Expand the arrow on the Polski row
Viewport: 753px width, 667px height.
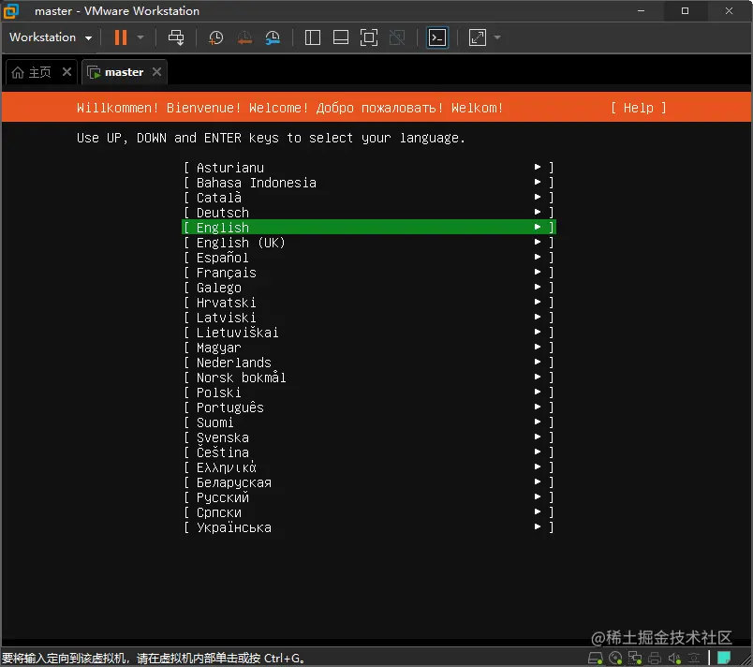(538, 392)
